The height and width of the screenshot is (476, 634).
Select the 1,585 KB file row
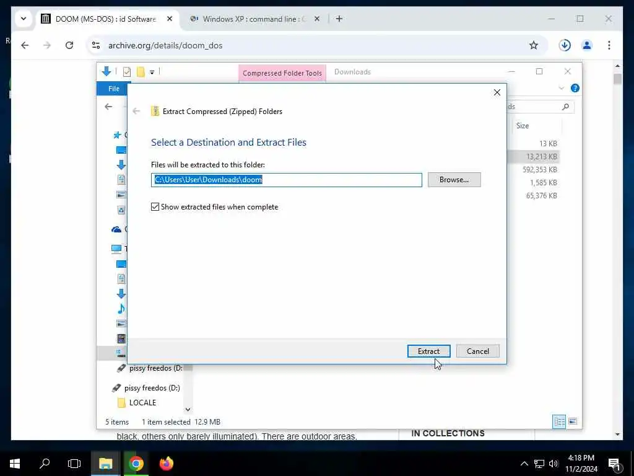[544, 183]
